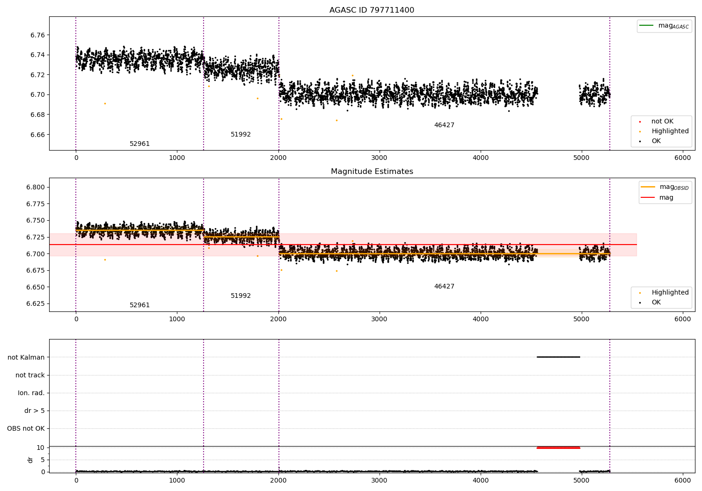Click the 'OBS not OK' y-axis label
This screenshot has height=491, width=702.
[x=26, y=428]
